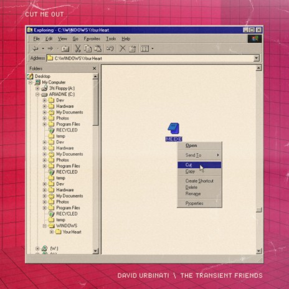Screen dimensions: 289x289
Task: Open the Forward button history dropdown arrow
Action: (x=58, y=49)
